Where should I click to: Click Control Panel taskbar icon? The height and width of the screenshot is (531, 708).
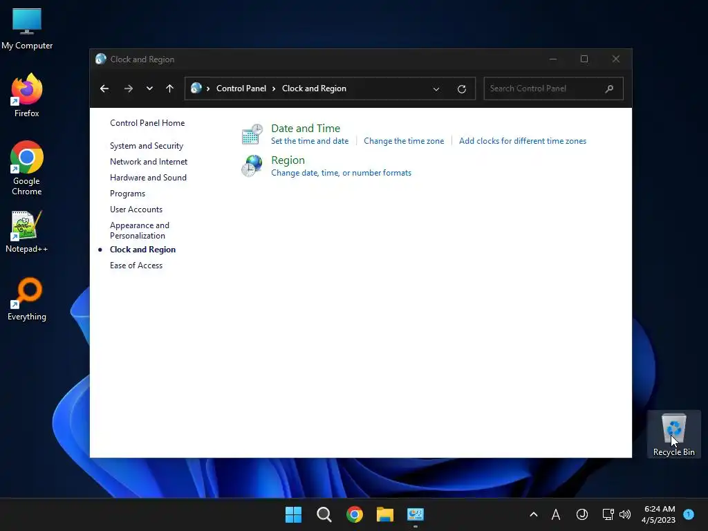point(416,514)
